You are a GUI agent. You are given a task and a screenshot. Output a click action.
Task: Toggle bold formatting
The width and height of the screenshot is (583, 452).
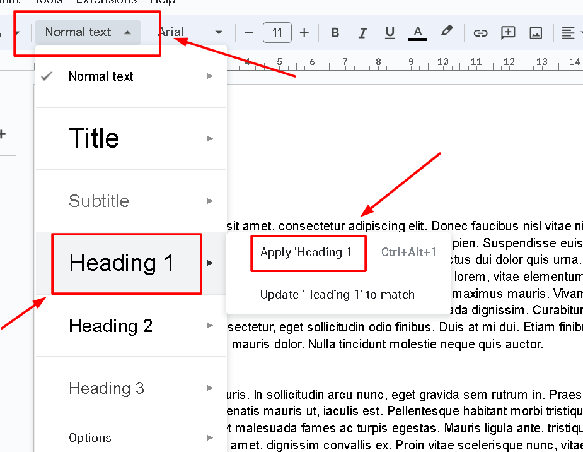(335, 33)
